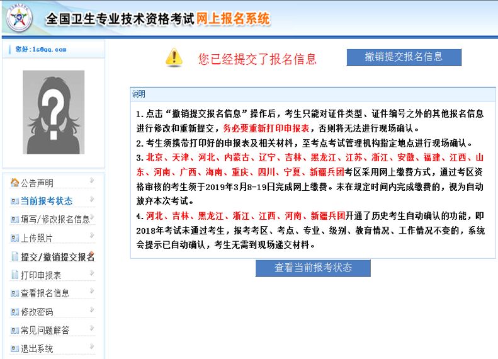Click arrow at right of 退出系统 row
This screenshot has height=359, width=498.
(x=92, y=346)
